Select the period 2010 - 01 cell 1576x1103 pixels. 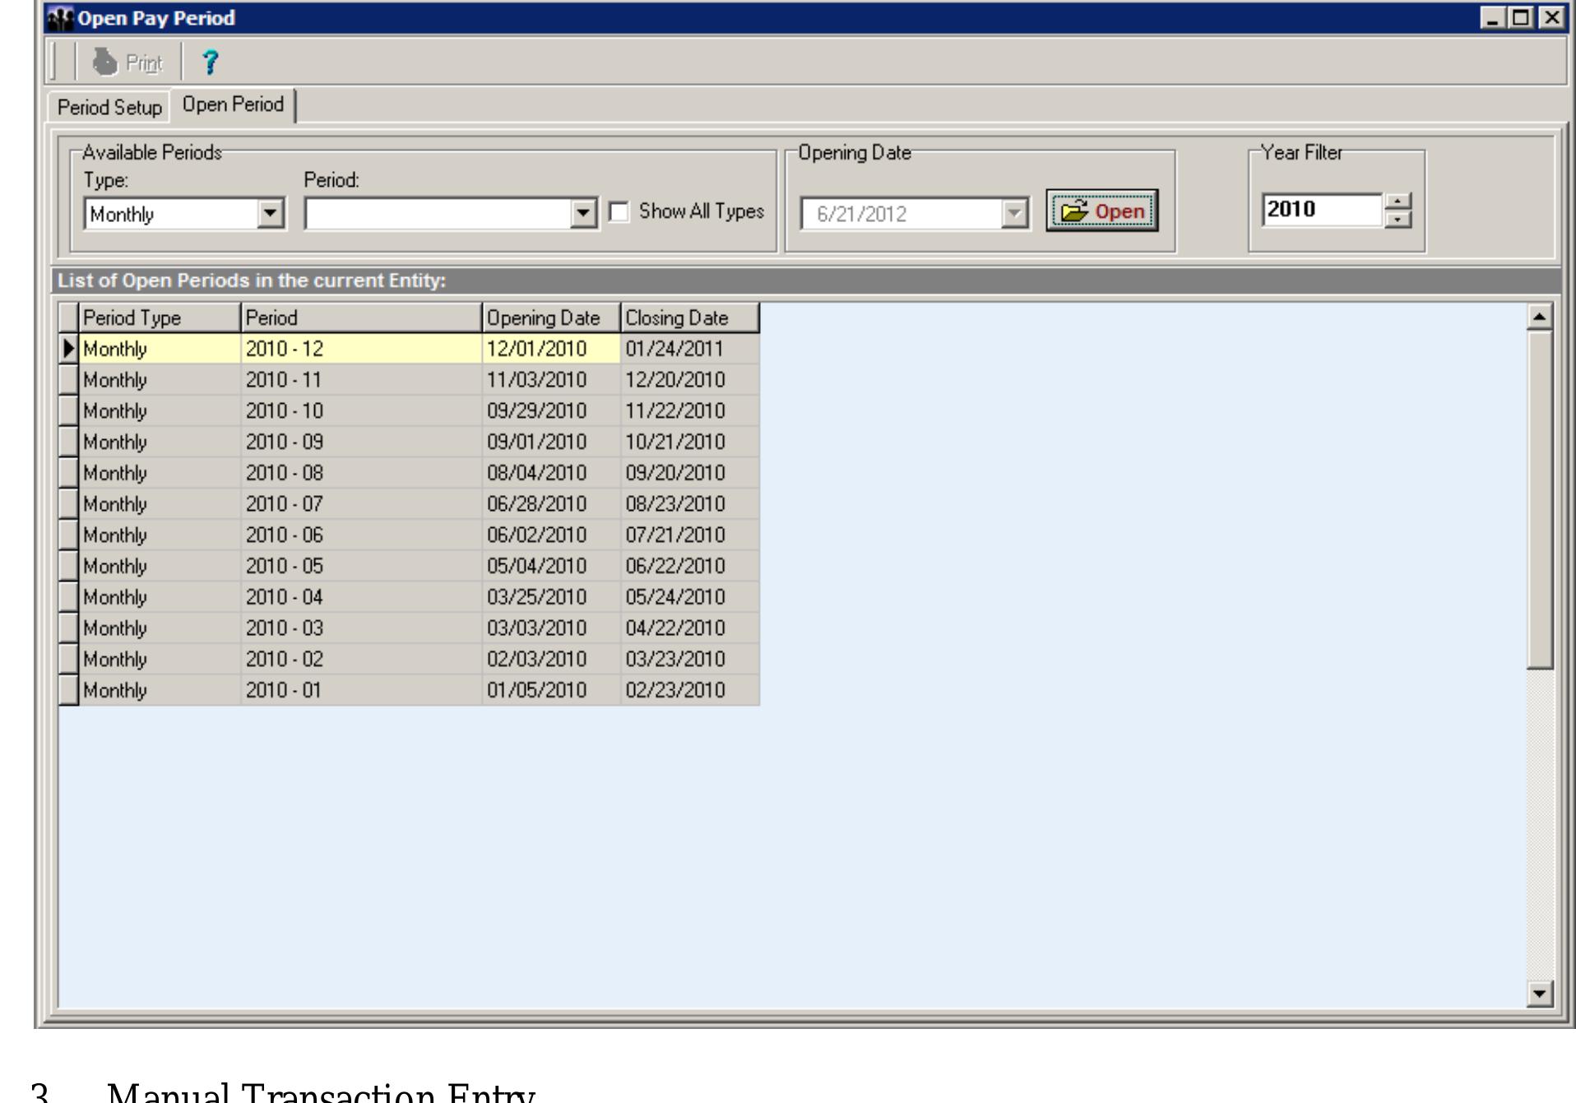click(x=361, y=690)
